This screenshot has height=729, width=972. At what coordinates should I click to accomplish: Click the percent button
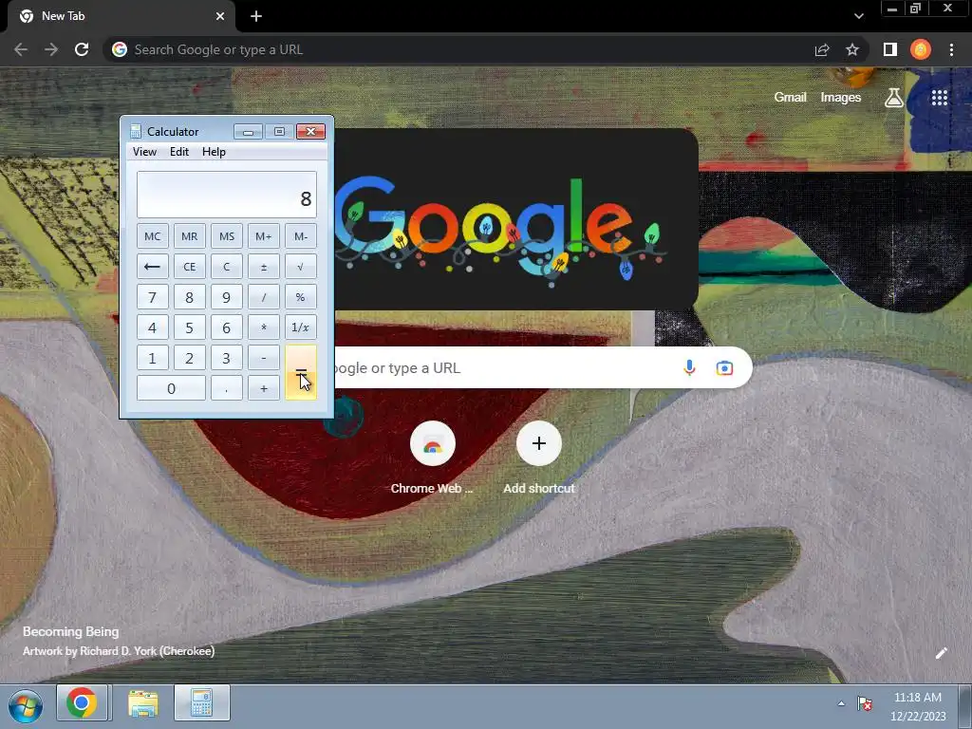[301, 297]
